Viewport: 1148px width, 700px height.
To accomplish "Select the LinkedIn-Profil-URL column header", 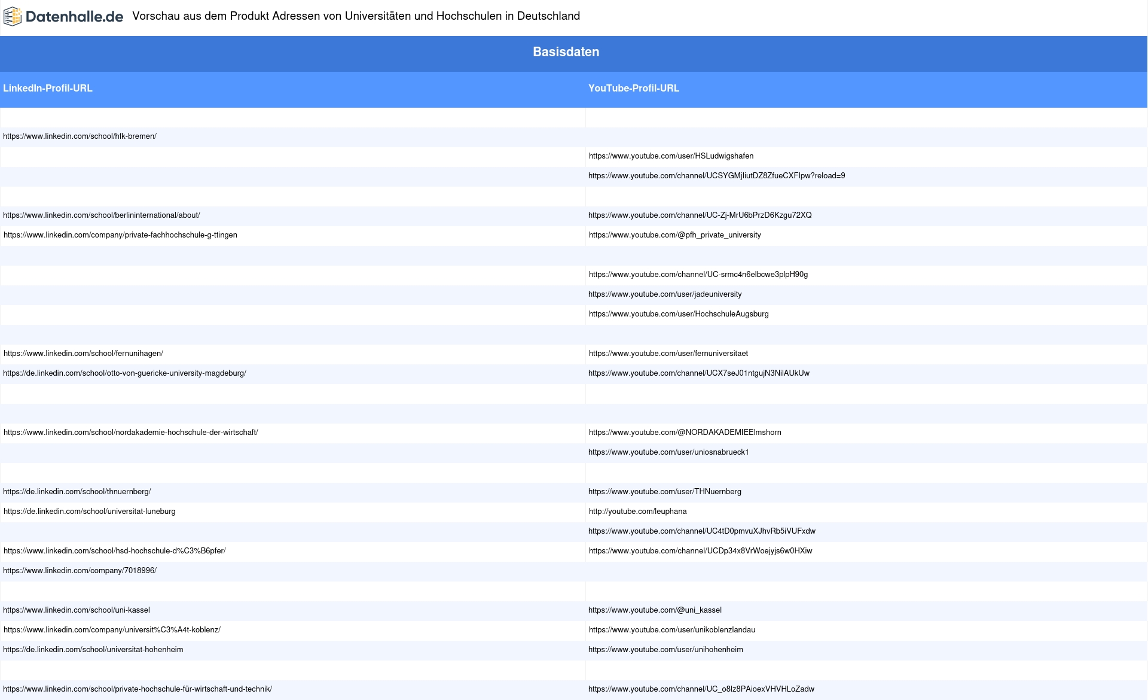I will (x=48, y=89).
